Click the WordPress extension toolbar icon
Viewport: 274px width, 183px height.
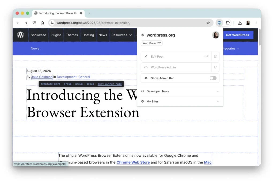pyautogui.click(x=219, y=23)
